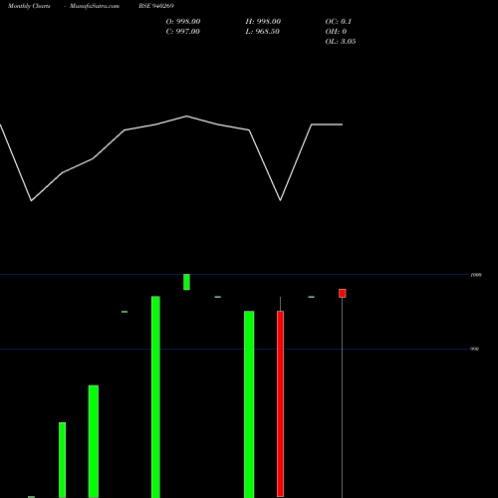The height and width of the screenshot is (498, 498).
Task: Select the "BSE 949269" symbol label
Action: 156,6
